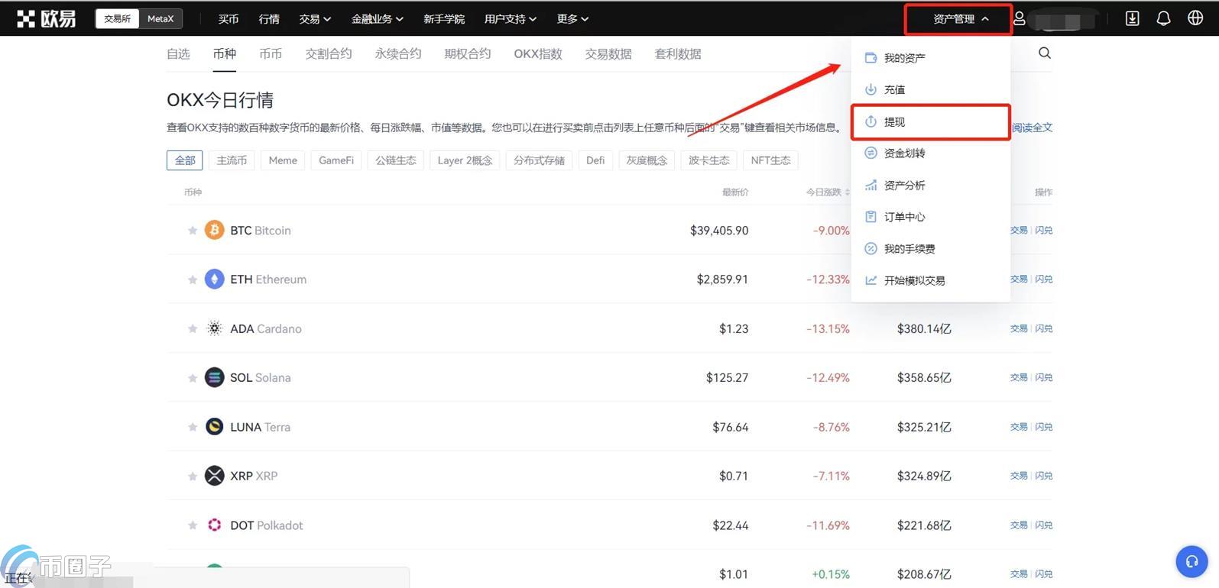Open the download app icon
Screen dimensions: 1219x588
tap(1132, 18)
